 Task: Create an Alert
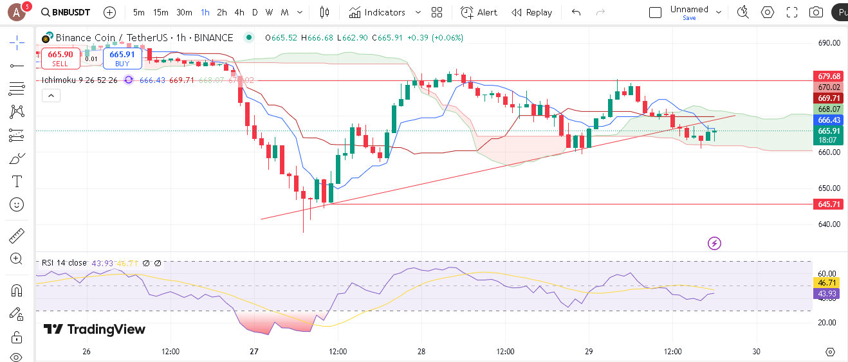pyautogui.click(x=479, y=12)
